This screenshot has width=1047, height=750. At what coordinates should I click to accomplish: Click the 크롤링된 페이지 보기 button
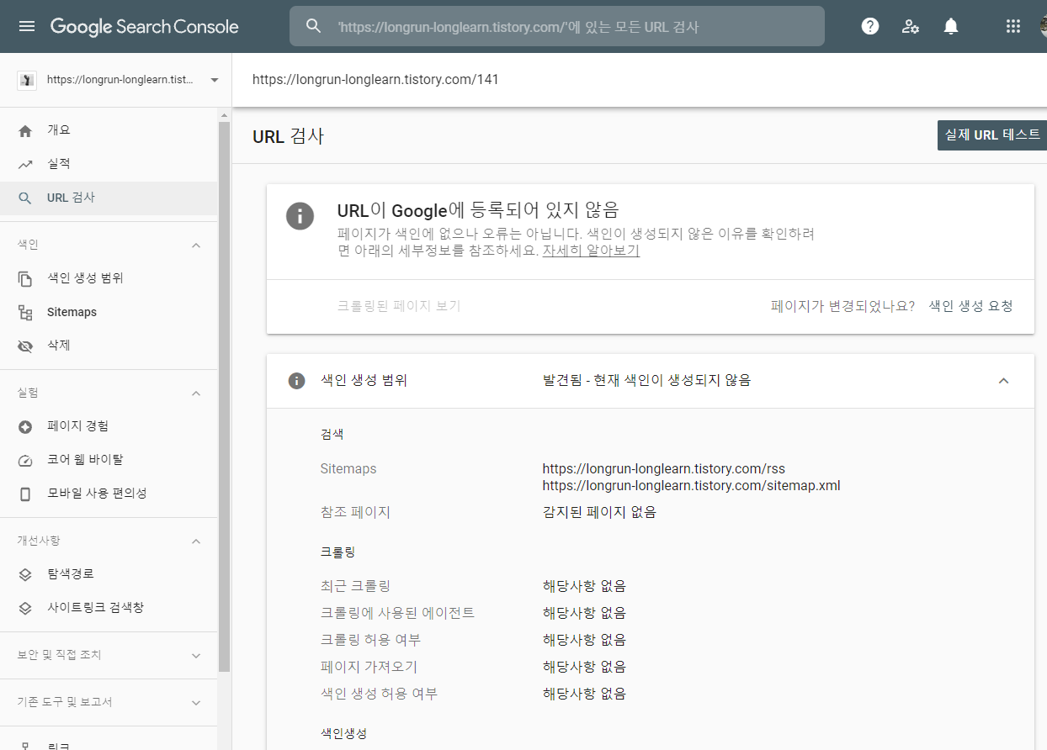point(399,306)
